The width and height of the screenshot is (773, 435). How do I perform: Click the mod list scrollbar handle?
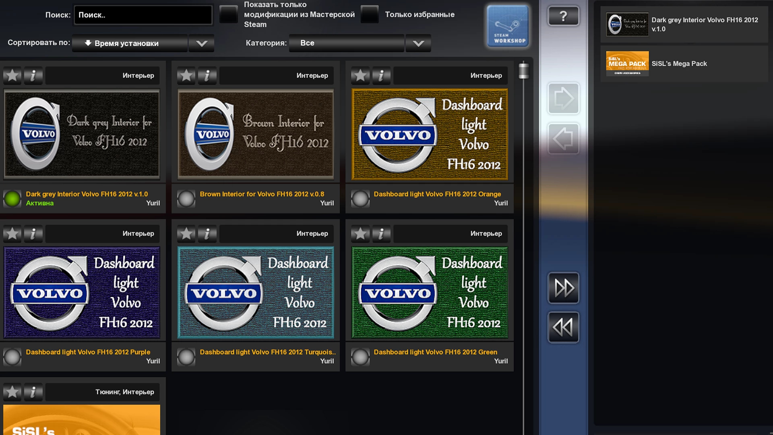coord(523,71)
